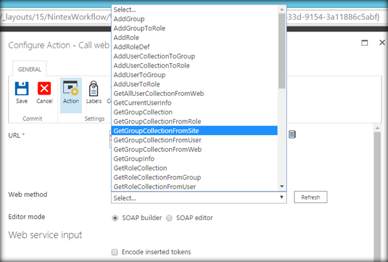
Task: Select the GetGroupCollection method
Action: tap(194, 112)
